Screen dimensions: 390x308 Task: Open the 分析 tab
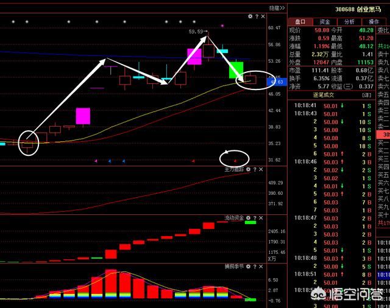[x=350, y=21]
